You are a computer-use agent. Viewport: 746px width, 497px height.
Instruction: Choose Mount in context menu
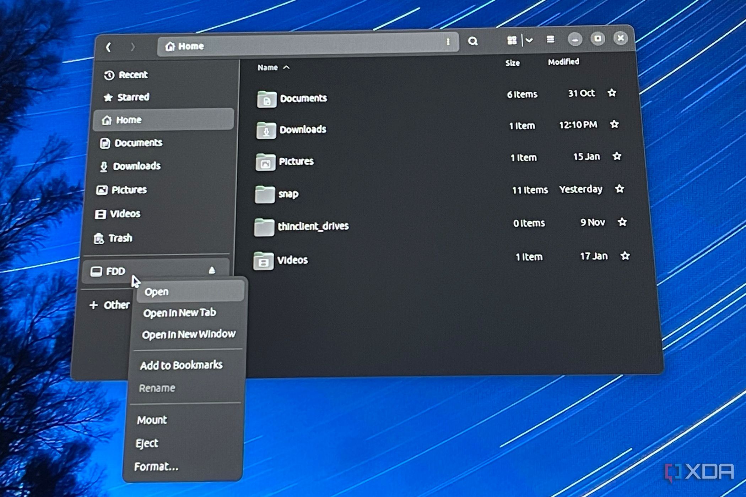[x=152, y=420]
